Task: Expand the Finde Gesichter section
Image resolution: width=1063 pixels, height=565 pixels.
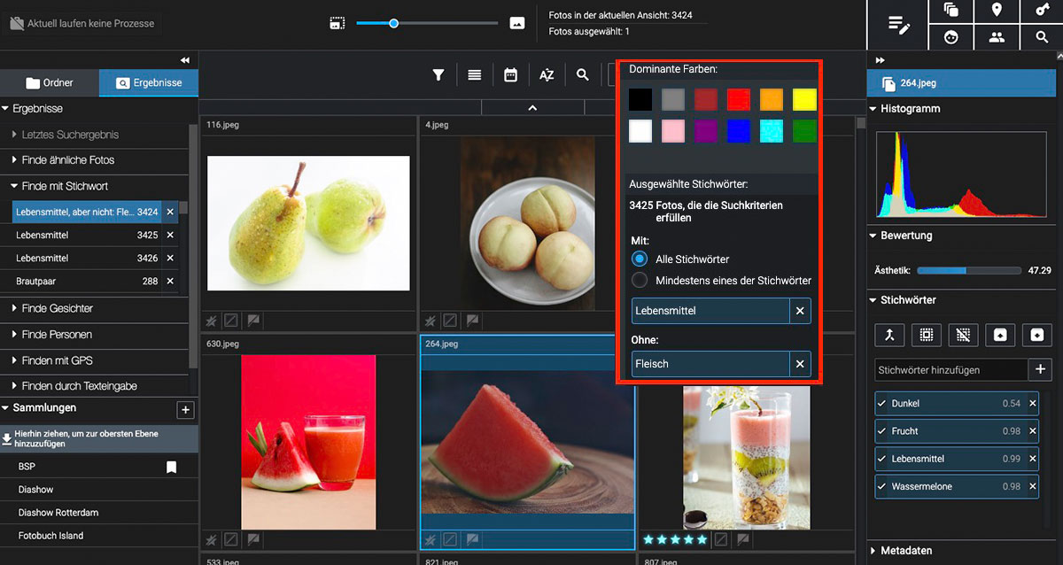Action: [57, 308]
